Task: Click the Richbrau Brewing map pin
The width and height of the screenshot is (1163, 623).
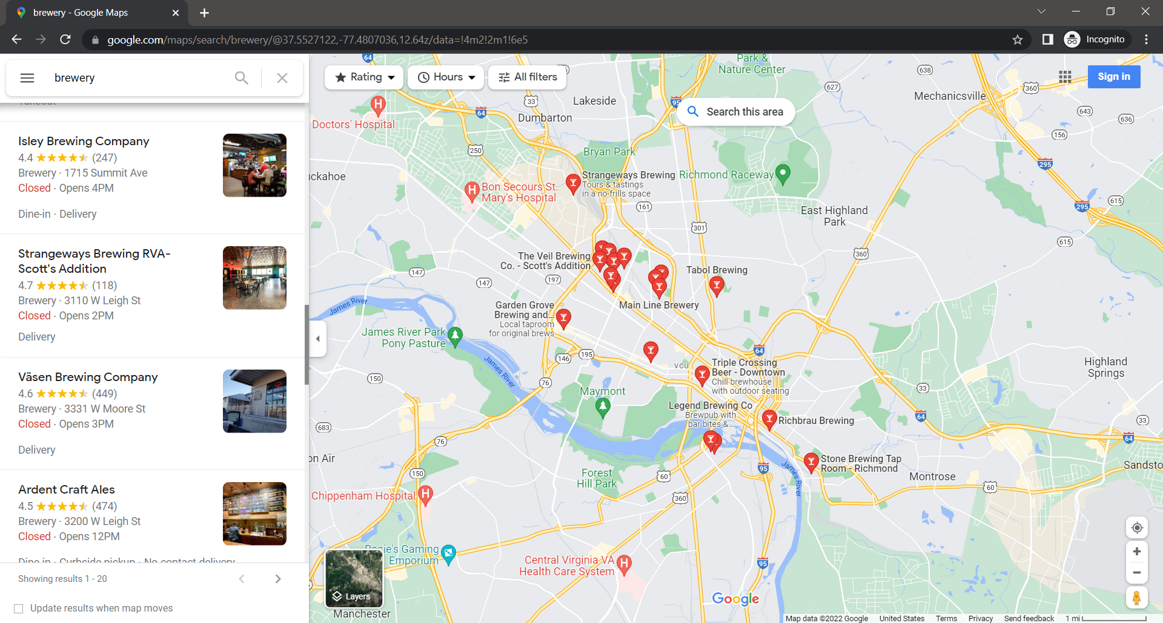Action: [769, 419]
